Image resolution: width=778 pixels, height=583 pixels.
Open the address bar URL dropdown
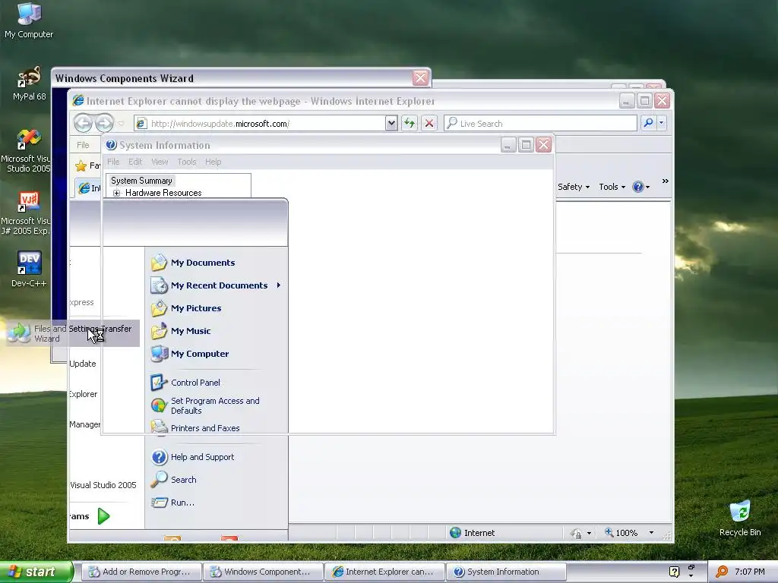tap(391, 123)
